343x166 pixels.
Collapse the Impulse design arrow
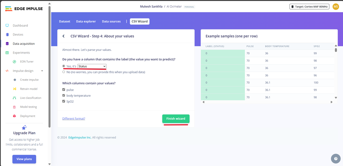click(42, 71)
